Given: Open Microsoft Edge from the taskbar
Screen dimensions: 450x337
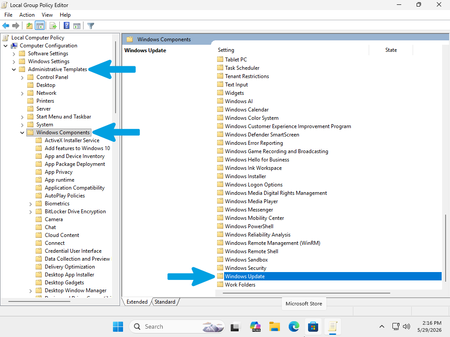Looking at the screenshot, I should pyautogui.click(x=294, y=326).
